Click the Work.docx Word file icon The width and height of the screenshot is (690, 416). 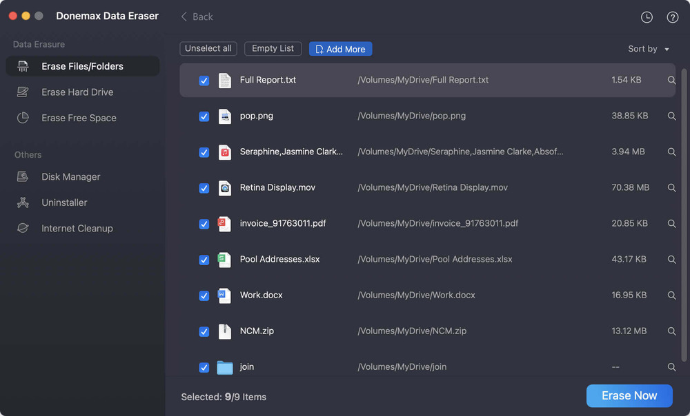coord(224,295)
